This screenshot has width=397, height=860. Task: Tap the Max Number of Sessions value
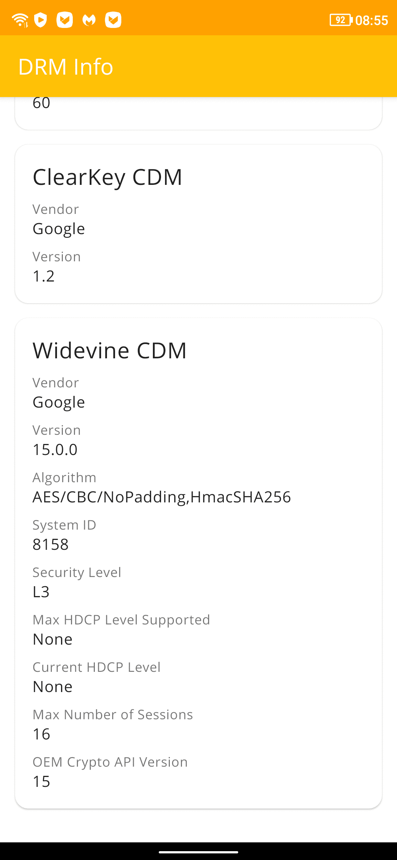click(41, 734)
